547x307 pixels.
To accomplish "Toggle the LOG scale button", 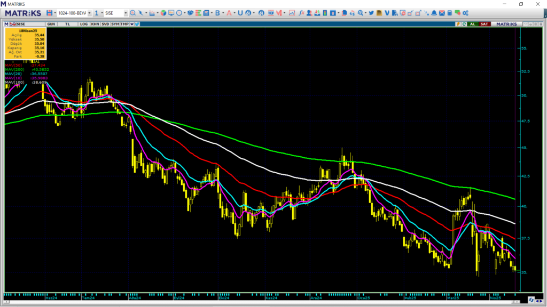I will pos(84,24).
